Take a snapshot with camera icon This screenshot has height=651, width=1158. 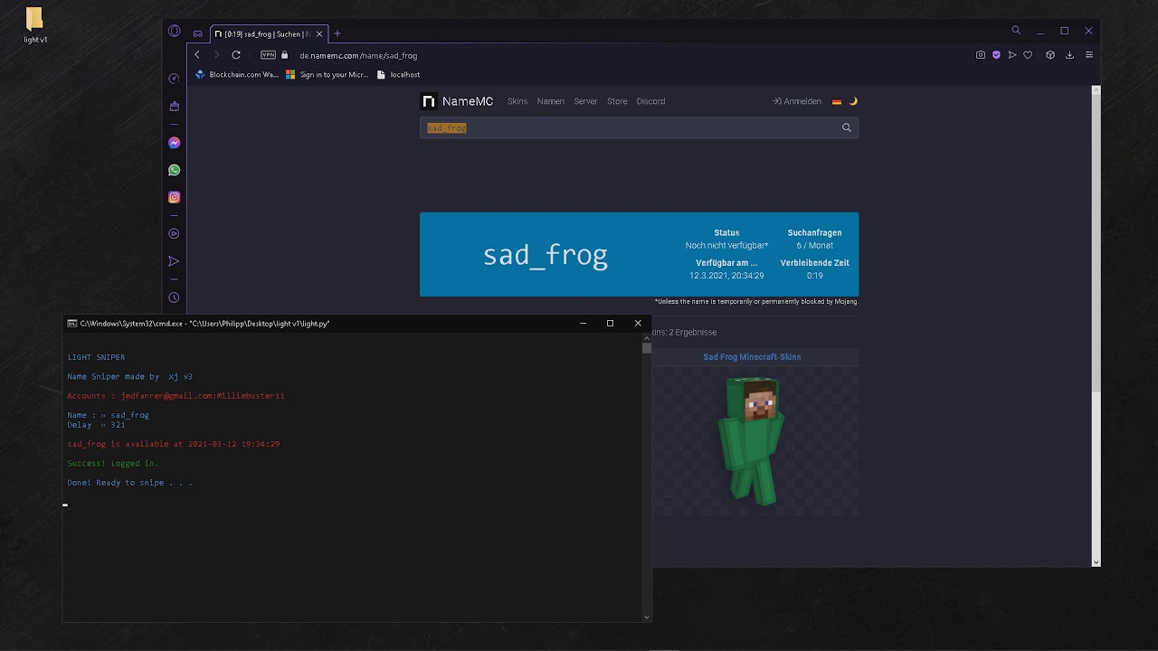click(x=981, y=55)
